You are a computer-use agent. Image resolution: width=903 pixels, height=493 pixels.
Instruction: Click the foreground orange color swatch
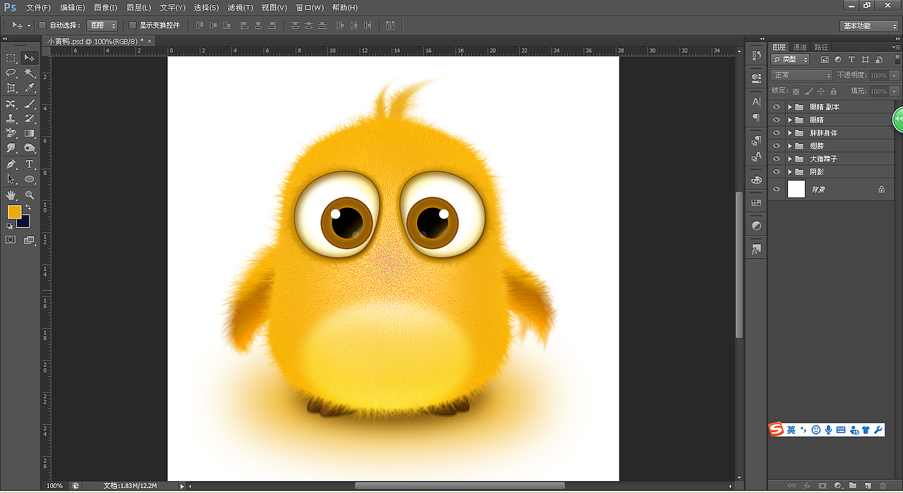click(13, 211)
